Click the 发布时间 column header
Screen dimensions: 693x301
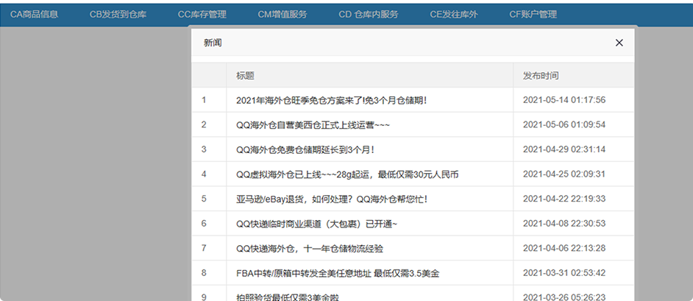tap(541, 76)
